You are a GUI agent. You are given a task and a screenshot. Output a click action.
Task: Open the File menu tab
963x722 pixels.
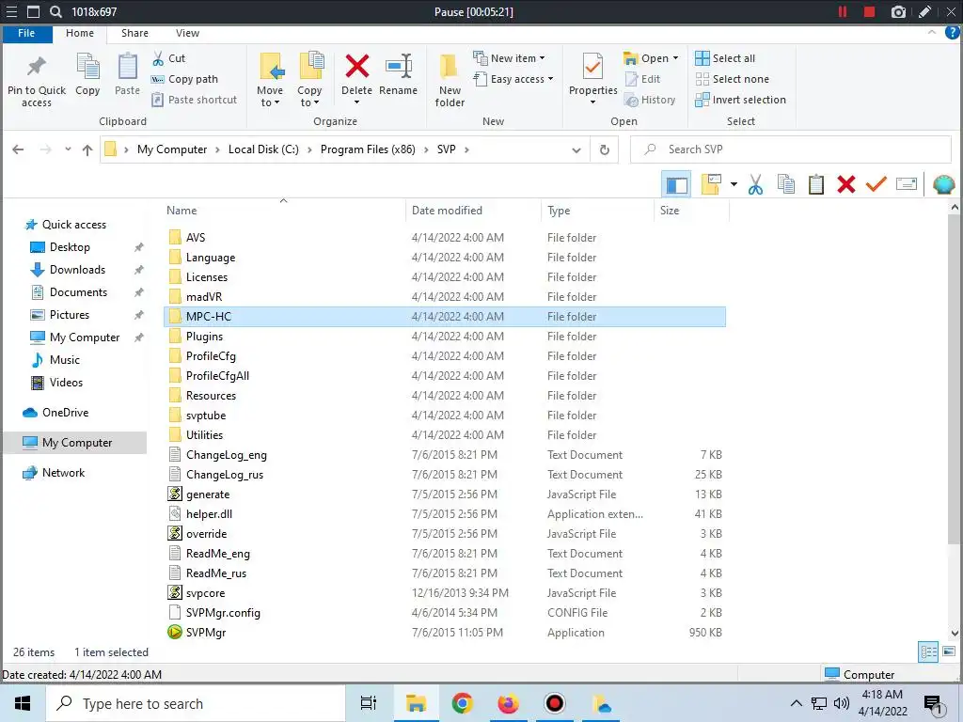26,33
